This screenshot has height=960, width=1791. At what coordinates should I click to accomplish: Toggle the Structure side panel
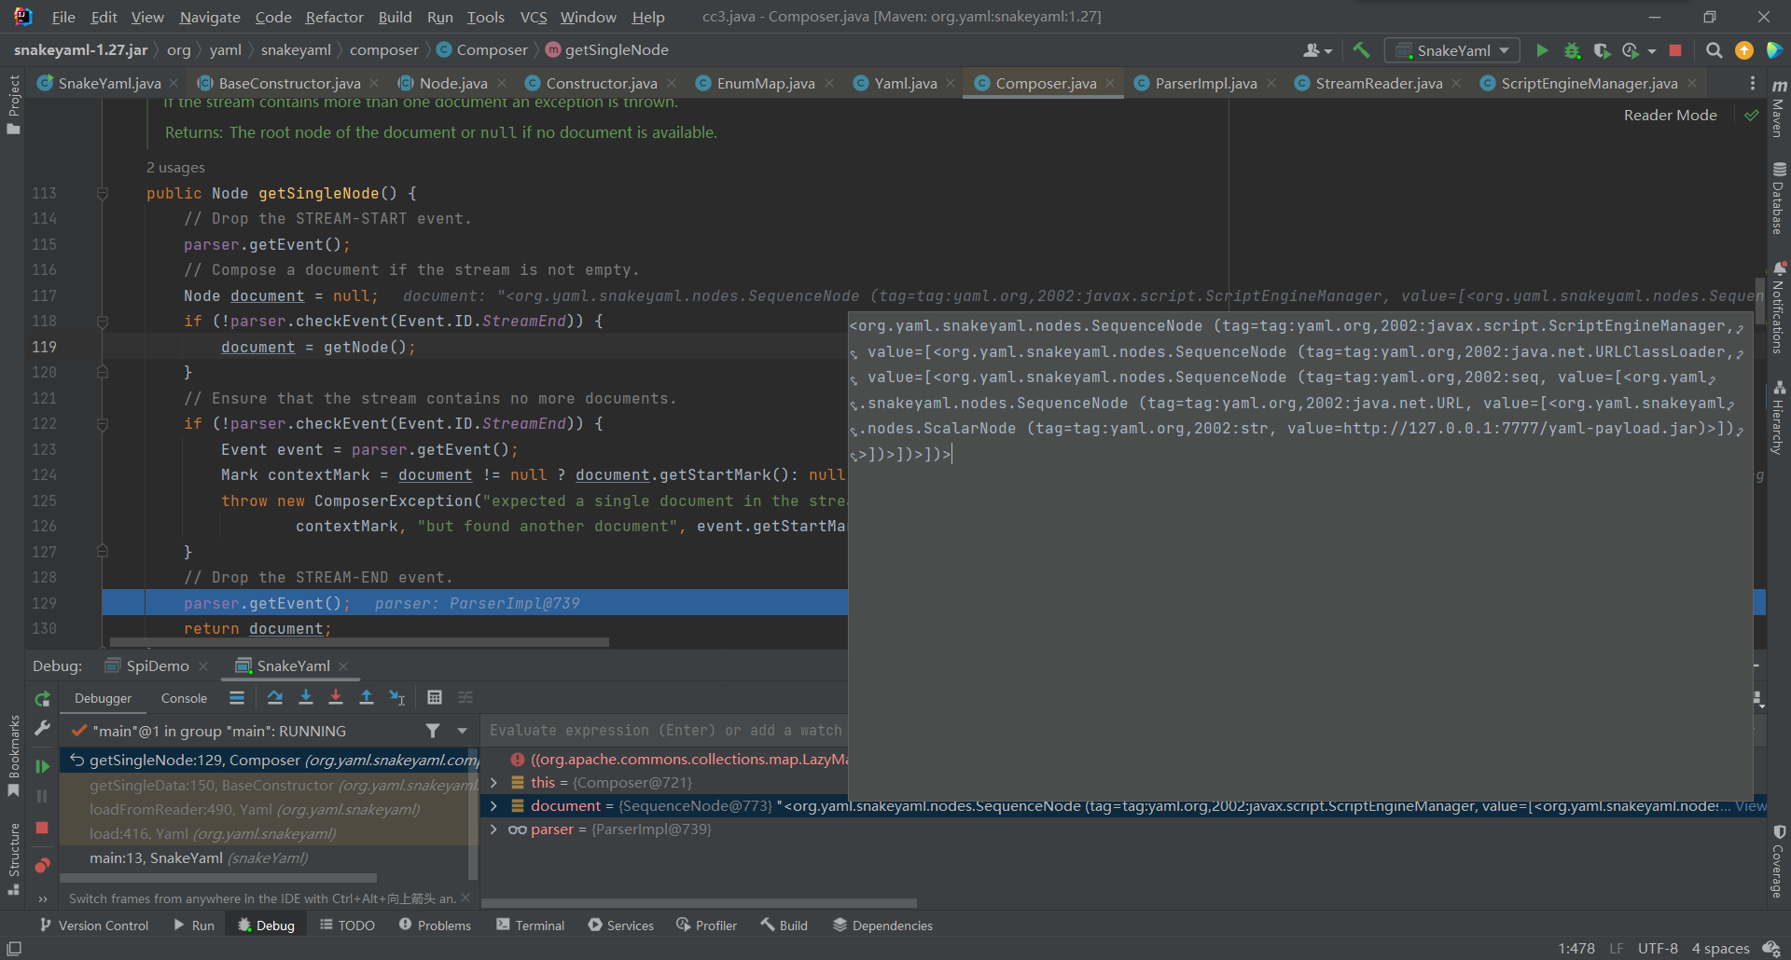pyautogui.click(x=13, y=858)
